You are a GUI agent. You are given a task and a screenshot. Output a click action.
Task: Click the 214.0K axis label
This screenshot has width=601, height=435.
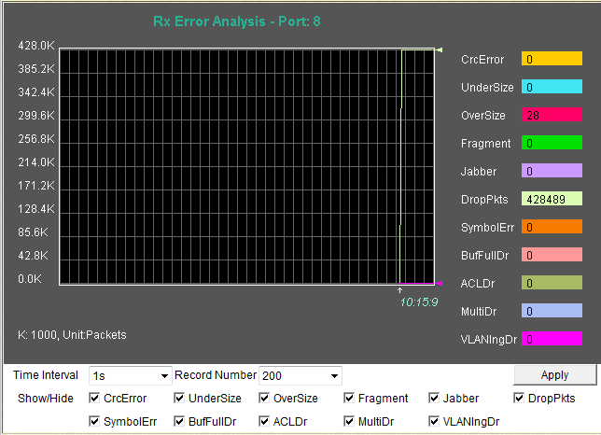(x=36, y=162)
